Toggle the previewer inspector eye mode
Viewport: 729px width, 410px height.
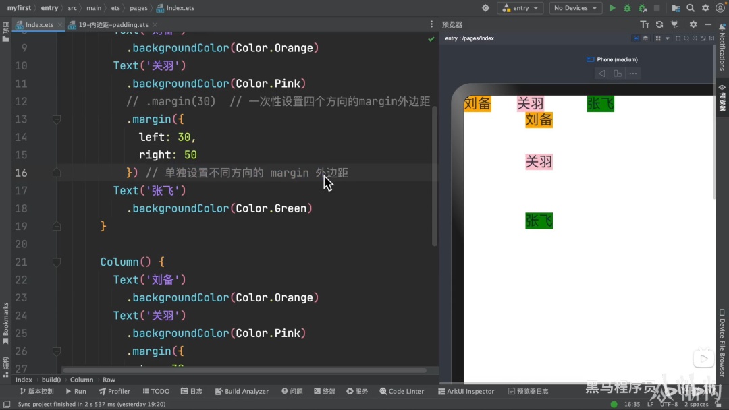click(636, 38)
